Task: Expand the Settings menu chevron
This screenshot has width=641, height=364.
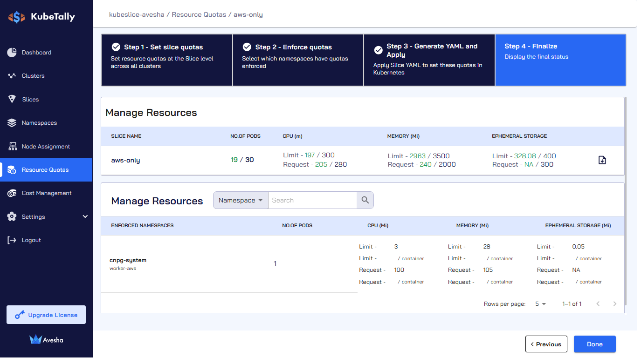Action: point(85,216)
